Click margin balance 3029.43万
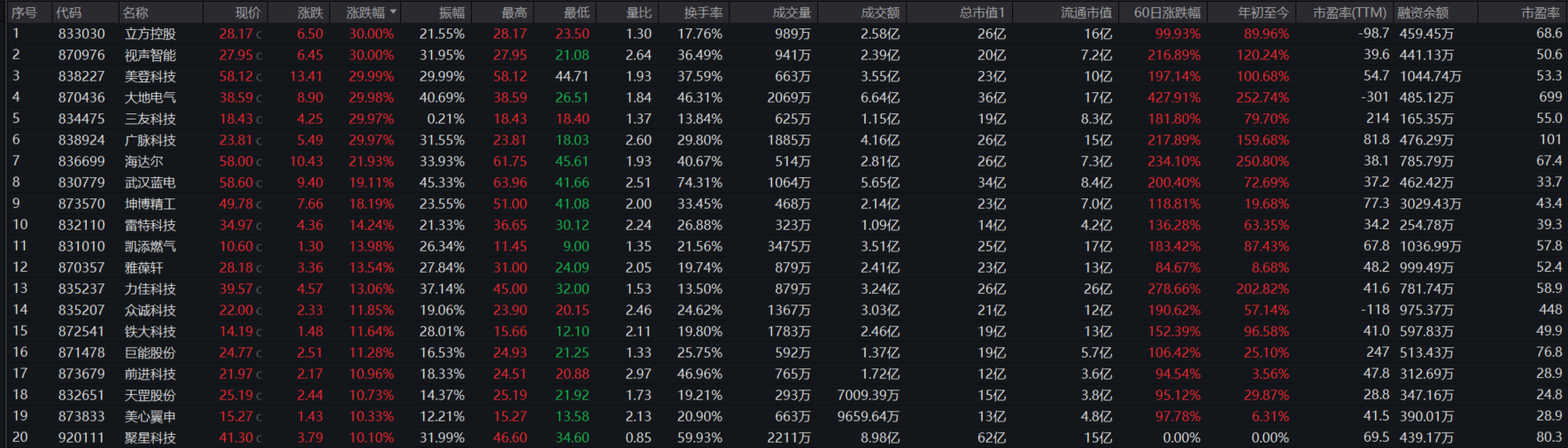 [1431, 204]
